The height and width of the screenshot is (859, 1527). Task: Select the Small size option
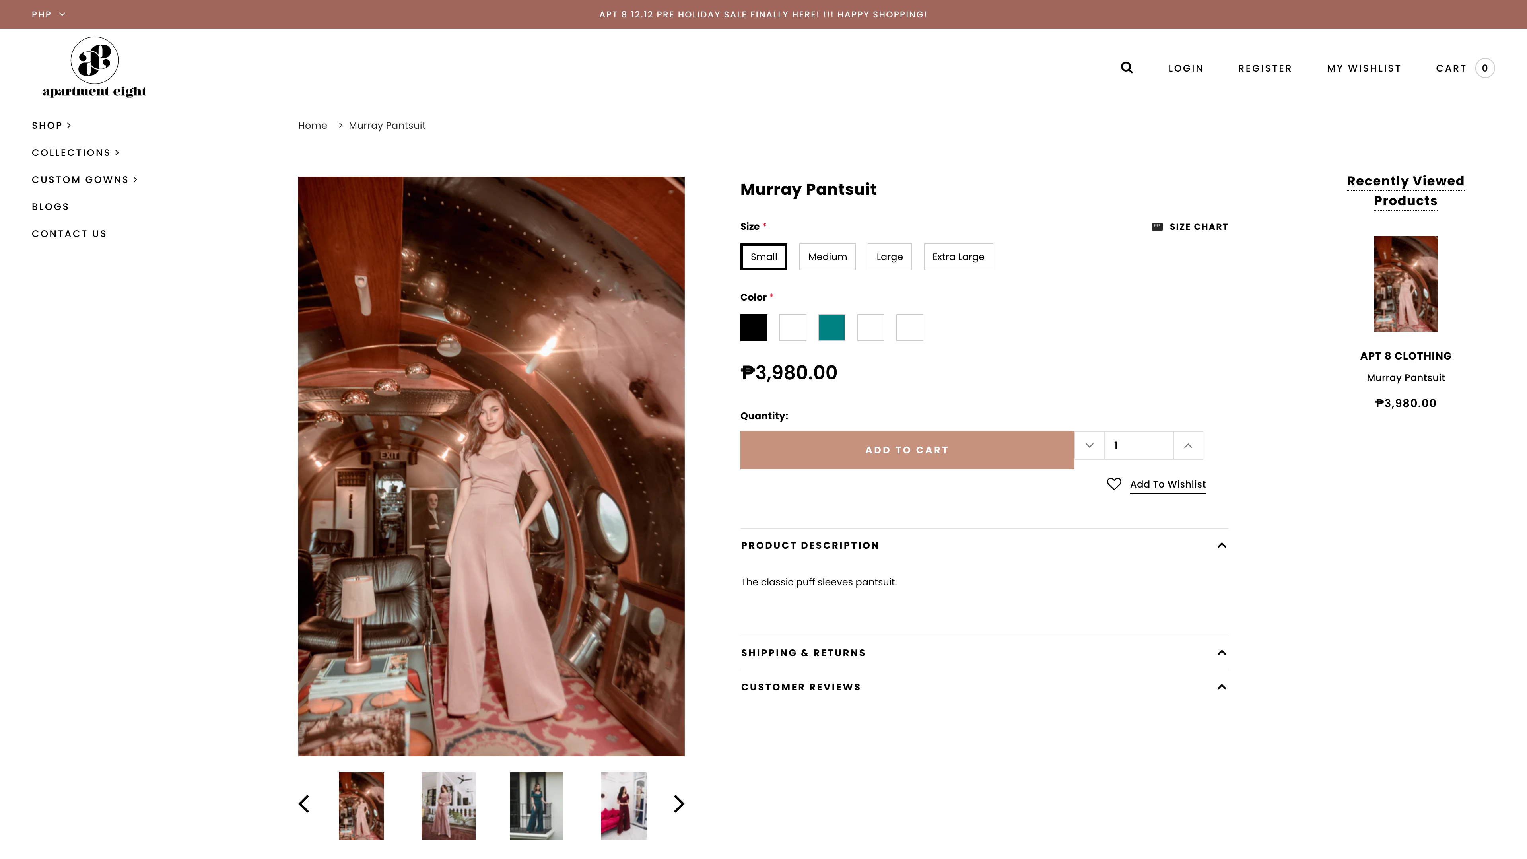(x=763, y=257)
